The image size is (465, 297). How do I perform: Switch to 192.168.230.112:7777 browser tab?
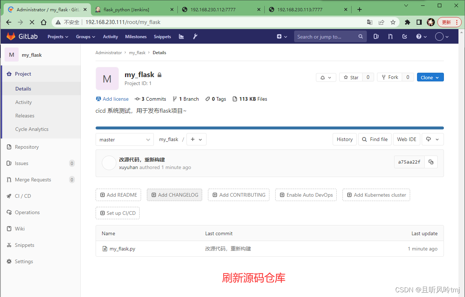(221, 9)
